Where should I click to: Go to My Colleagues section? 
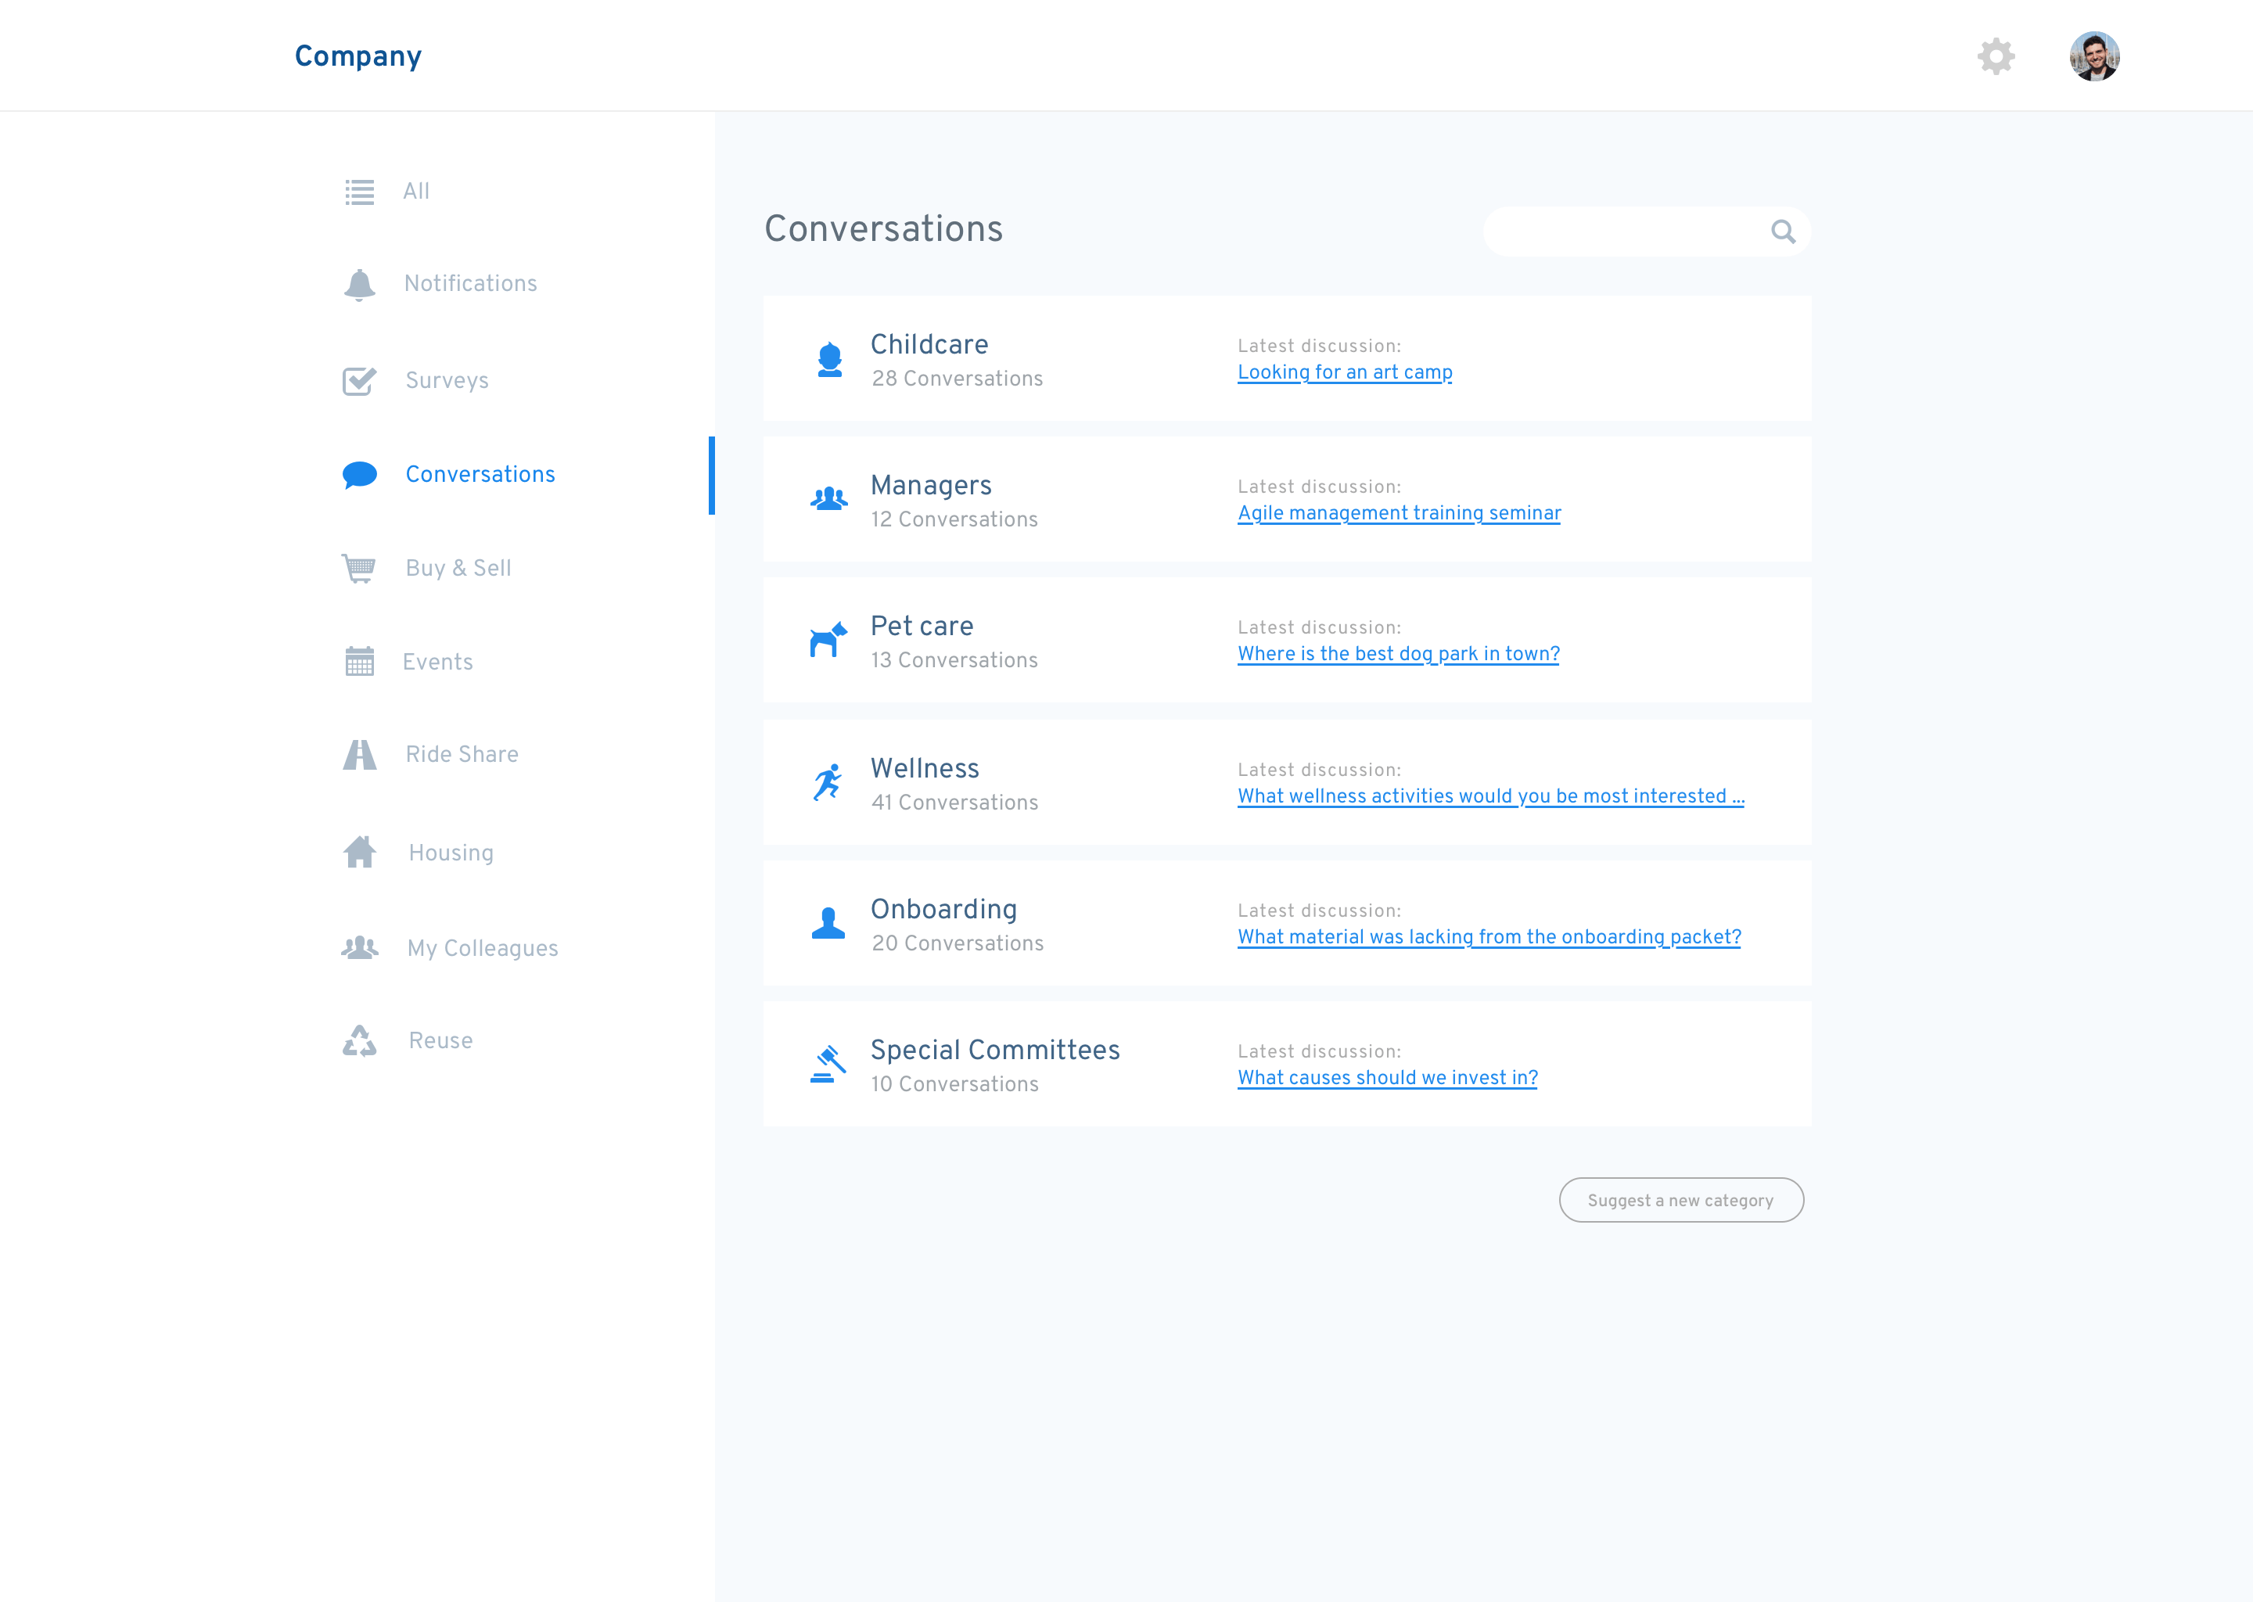pos(481,948)
